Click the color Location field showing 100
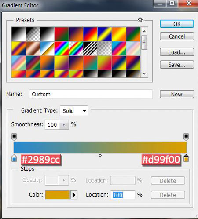This screenshot has width=198, height=219. [x=122, y=195]
